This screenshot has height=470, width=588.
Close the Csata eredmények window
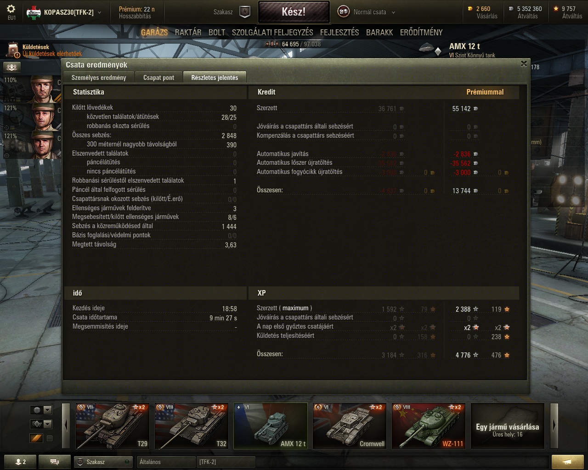524,64
